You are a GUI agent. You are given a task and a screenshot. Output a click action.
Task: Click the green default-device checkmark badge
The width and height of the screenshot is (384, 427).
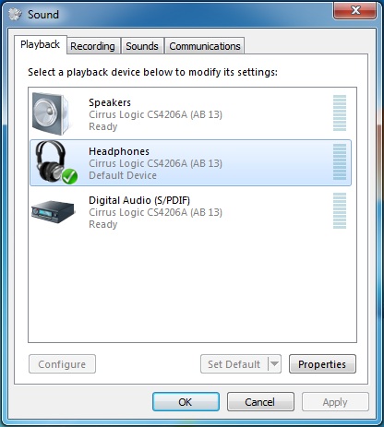tap(69, 176)
